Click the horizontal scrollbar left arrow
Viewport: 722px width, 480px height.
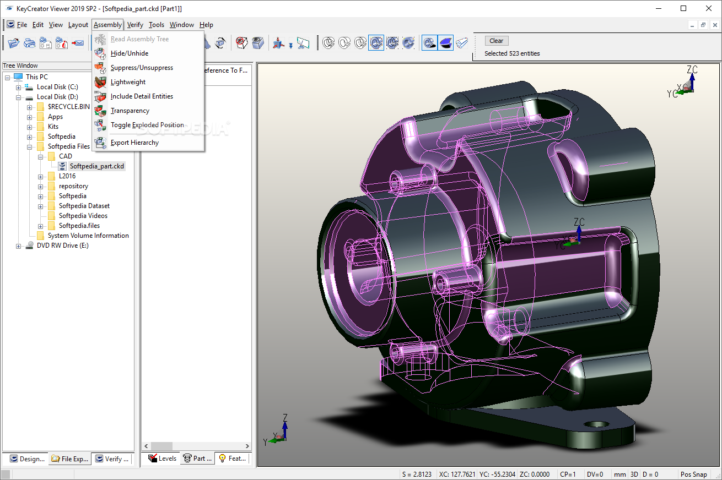point(147,446)
